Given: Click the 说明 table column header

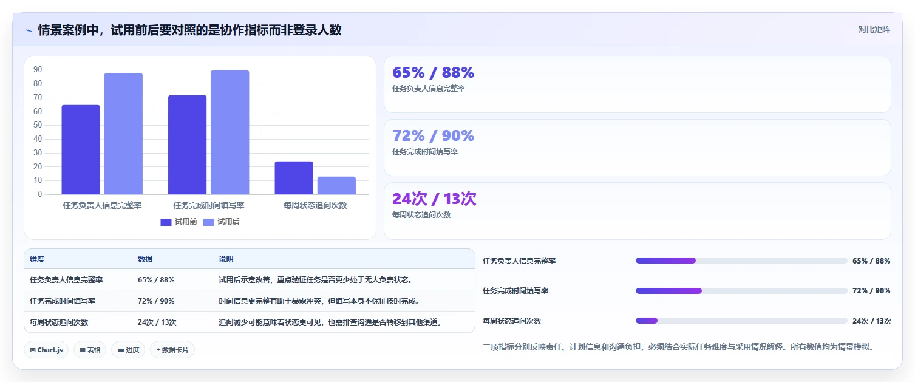Looking at the screenshot, I should point(226,259).
